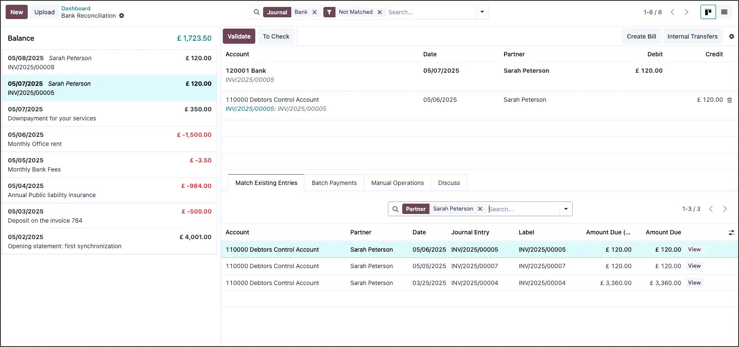The height and width of the screenshot is (347, 739).
Task: Click the entries Partner column header
Action: (x=361, y=232)
